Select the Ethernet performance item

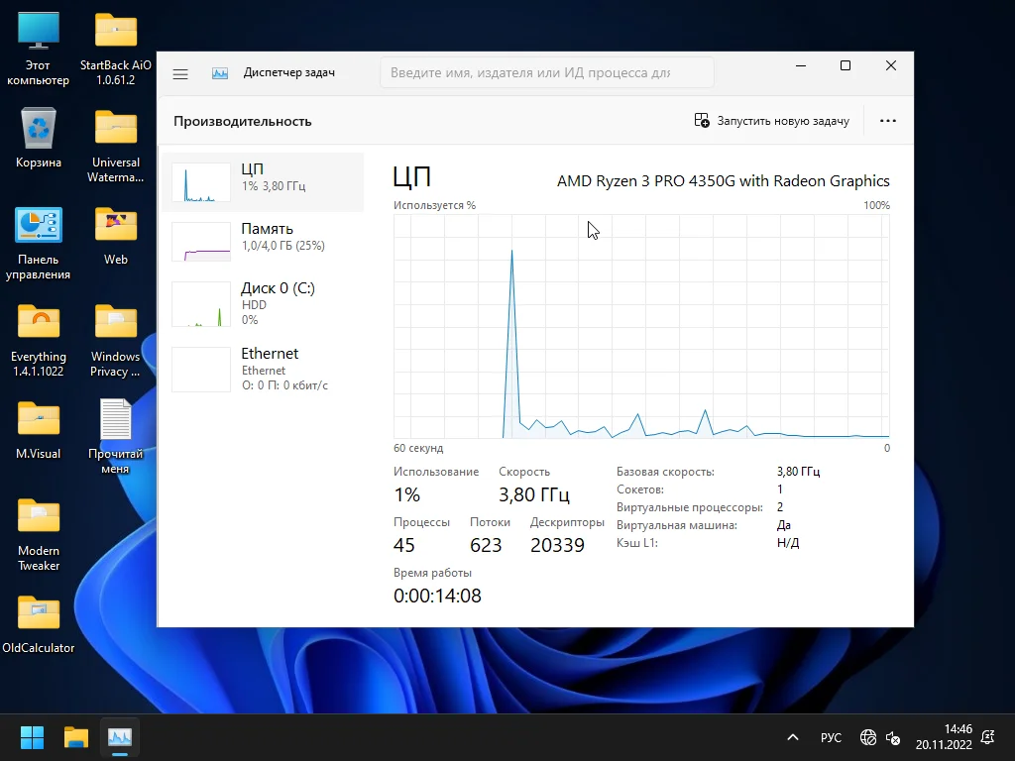(x=262, y=370)
